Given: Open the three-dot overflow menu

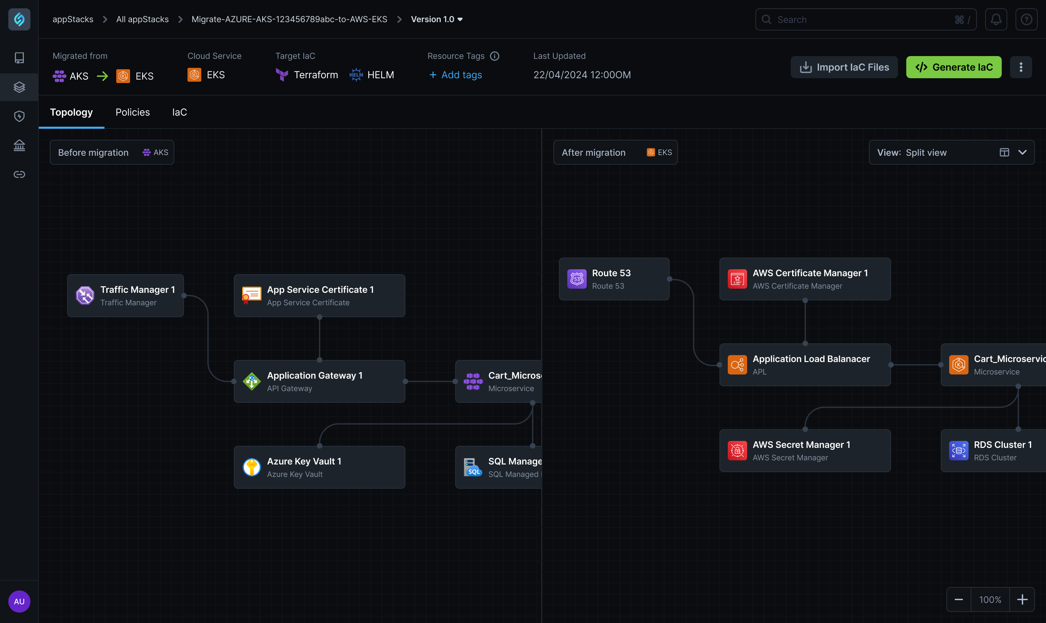Looking at the screenshot, I should point(1021,67).
